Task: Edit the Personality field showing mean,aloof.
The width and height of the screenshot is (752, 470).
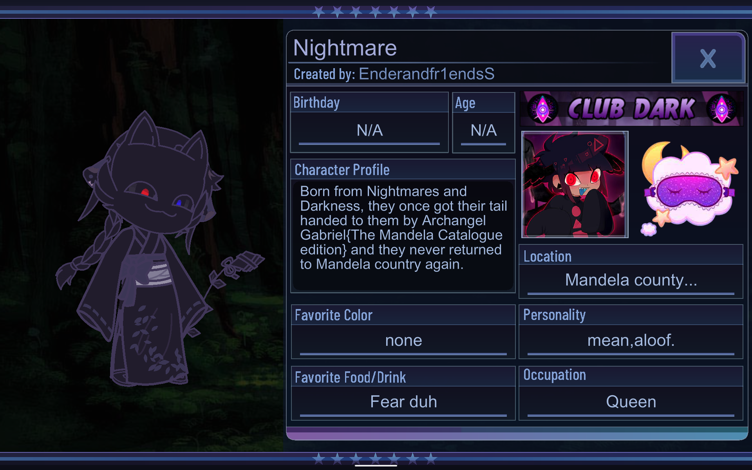Action: pos(631,341)
